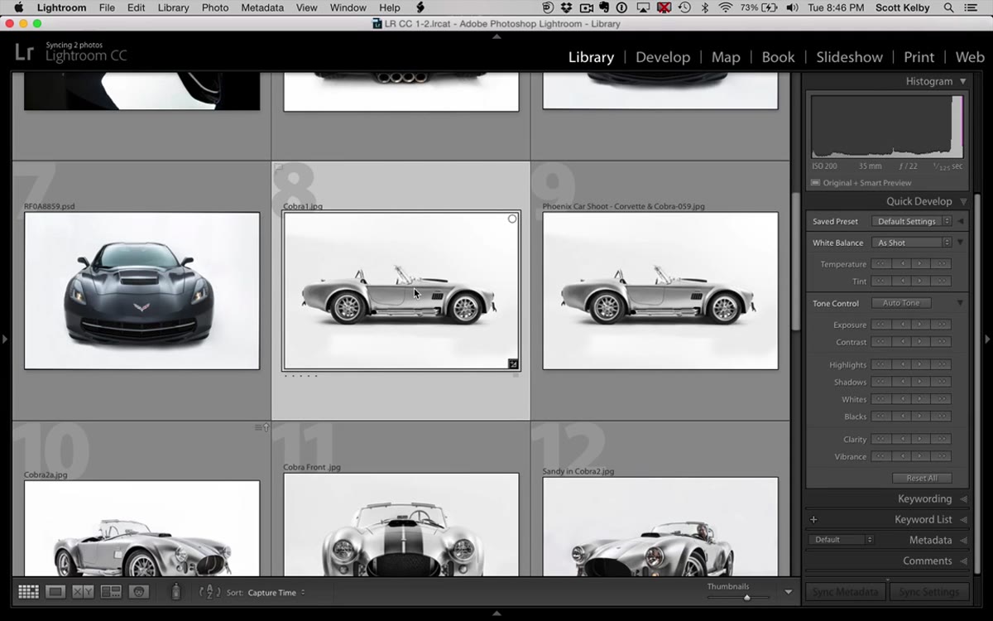Collapse Tone Control section triangle

960,303
